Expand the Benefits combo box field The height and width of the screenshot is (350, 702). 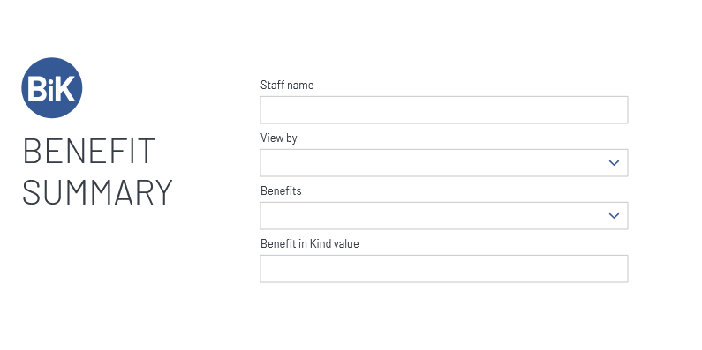coord(444,216)
